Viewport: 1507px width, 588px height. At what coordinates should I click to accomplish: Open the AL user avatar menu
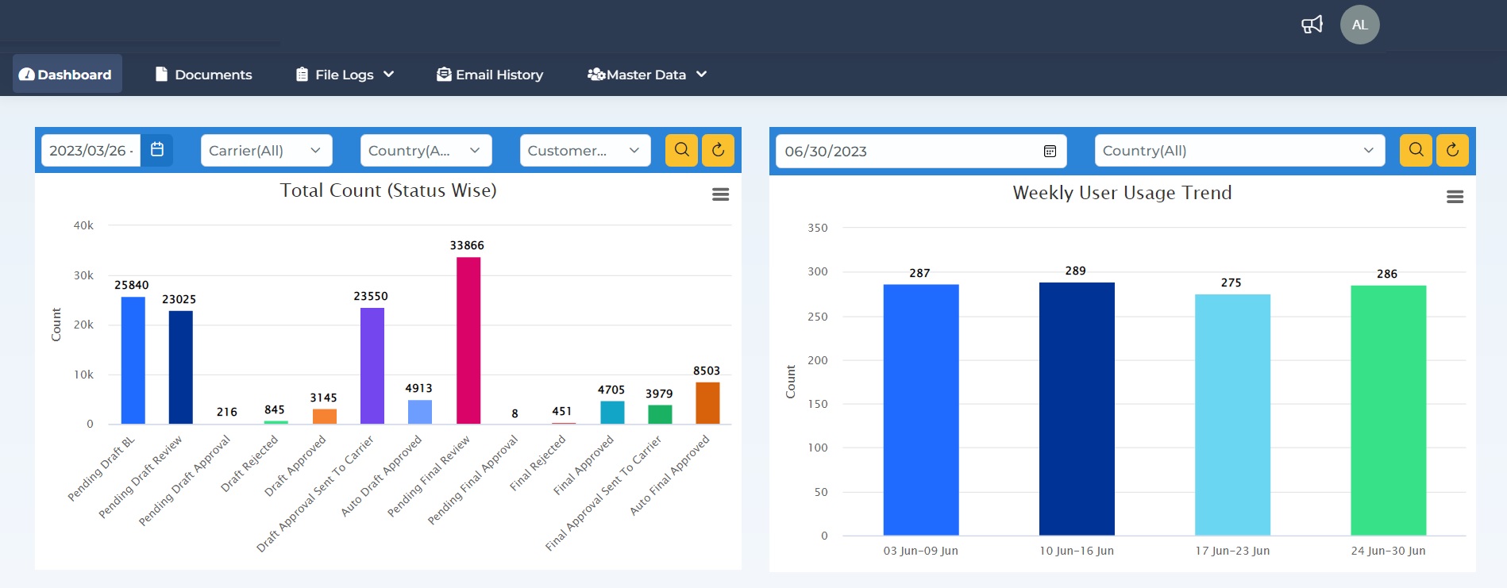click(x=1359, y=25)
